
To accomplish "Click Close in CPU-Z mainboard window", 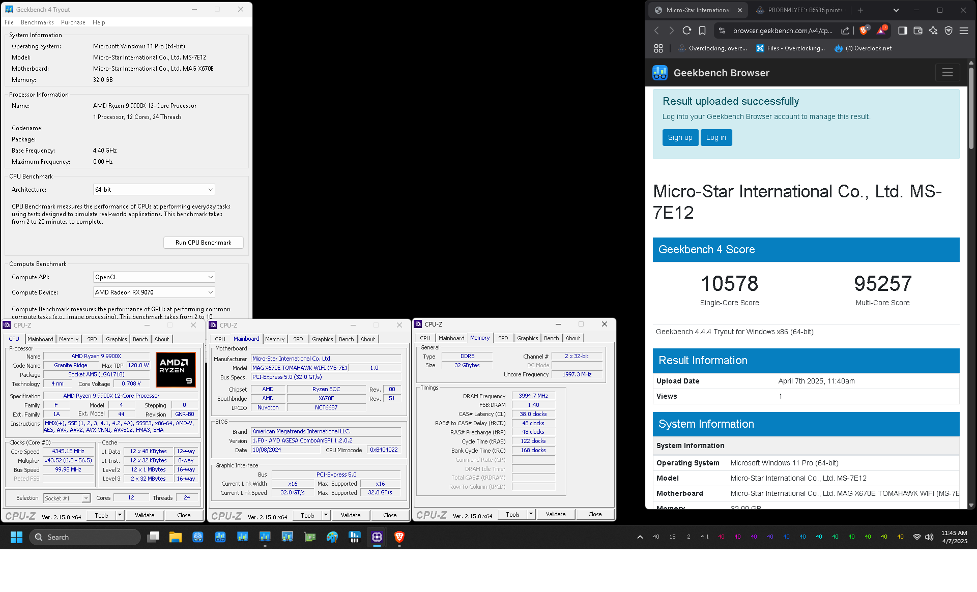I will pyautogui.click(x=390, y=515).
